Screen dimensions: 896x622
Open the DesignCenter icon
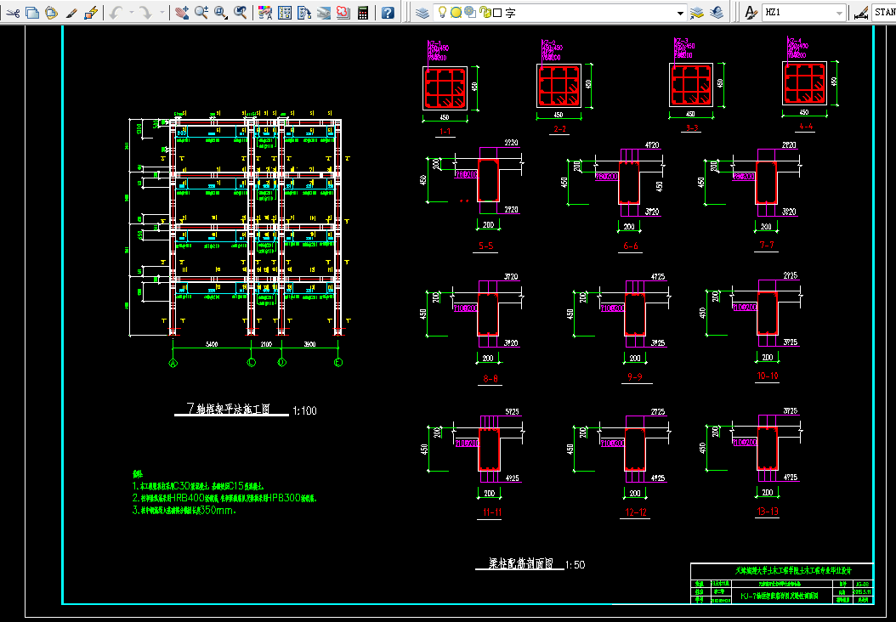pyautogui.click(x=285, y=12)
